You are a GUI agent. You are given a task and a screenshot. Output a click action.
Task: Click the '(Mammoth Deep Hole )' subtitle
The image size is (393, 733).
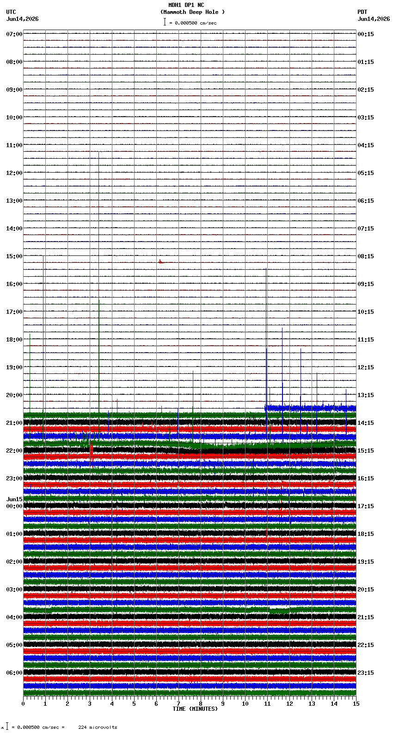[192, 12]
